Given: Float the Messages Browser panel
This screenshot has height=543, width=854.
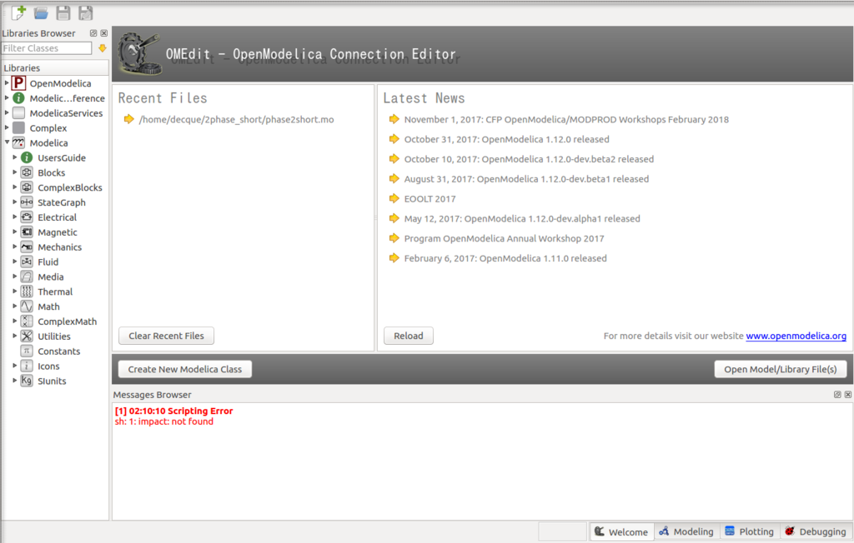Looking at the screenshot, I should tap(837, 395).
